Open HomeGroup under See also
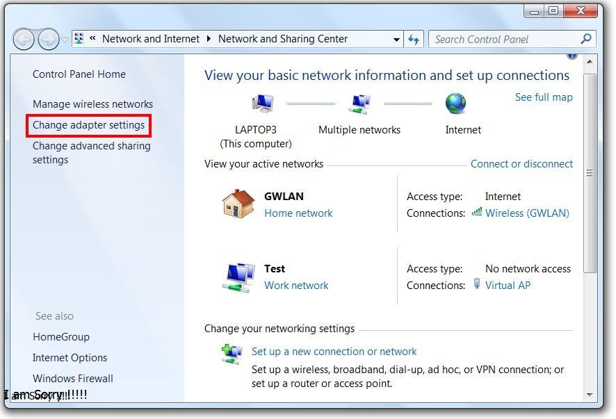The width and height of the screenshot is (616, 419). point(61,337)
